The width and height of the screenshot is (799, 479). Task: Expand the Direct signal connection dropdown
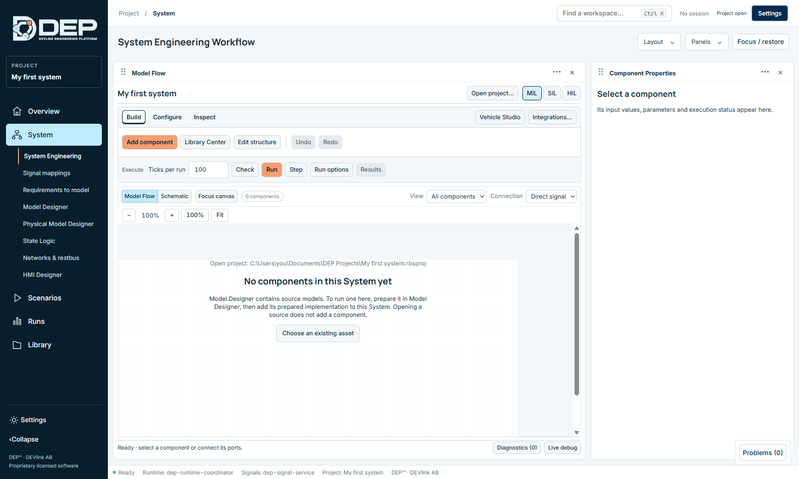[551, 197]
